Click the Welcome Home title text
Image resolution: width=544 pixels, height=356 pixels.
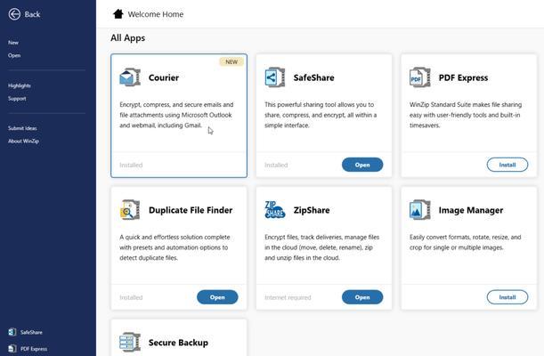[156, 14]
